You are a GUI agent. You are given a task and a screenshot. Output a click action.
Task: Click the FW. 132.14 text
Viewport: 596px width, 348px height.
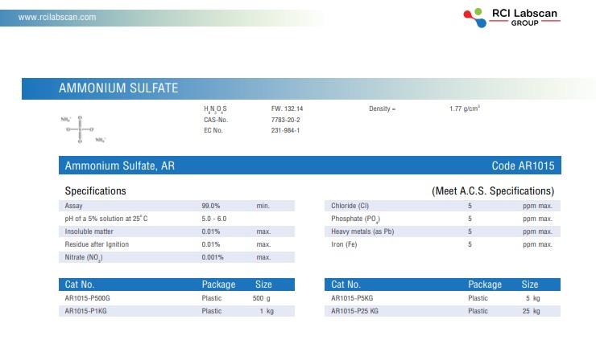click(x=287, y=108)
